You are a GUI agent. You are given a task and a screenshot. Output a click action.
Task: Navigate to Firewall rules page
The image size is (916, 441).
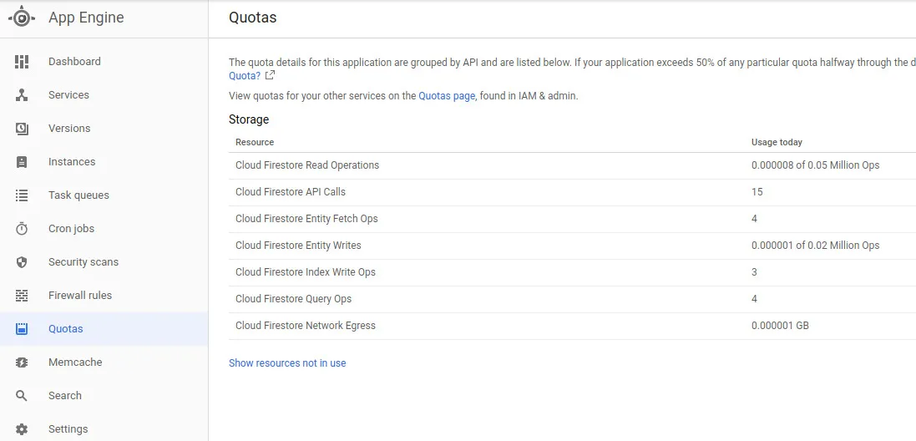(80, 296)
